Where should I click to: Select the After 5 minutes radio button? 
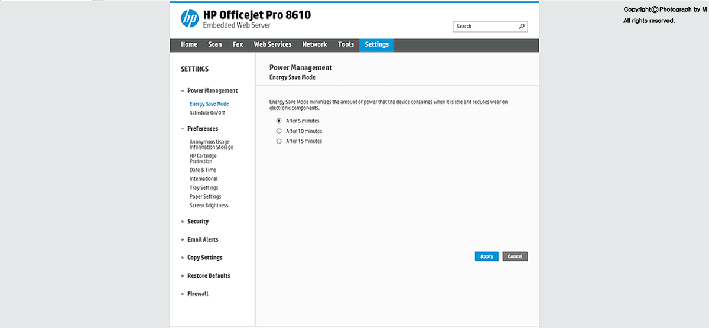pyautogui.click(x=279, y=121)
